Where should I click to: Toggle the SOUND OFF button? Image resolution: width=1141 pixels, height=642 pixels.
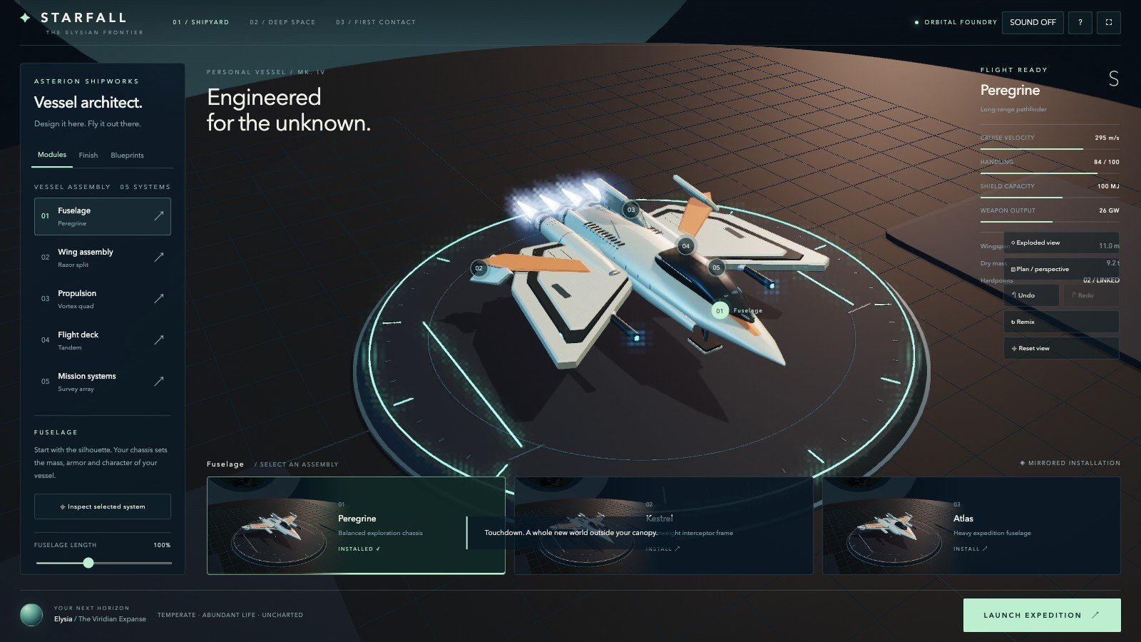(x=1033, y=22)
